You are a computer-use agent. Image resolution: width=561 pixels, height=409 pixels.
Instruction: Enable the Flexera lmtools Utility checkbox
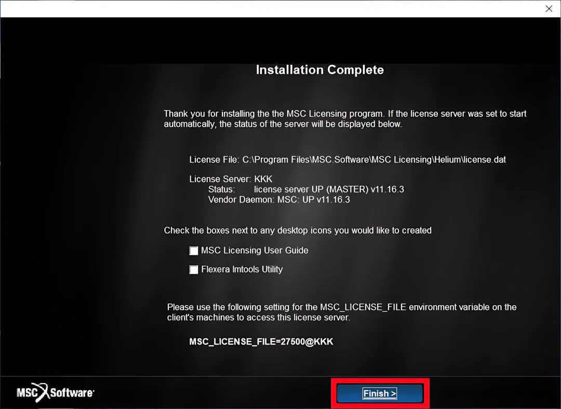coord(194,269)
